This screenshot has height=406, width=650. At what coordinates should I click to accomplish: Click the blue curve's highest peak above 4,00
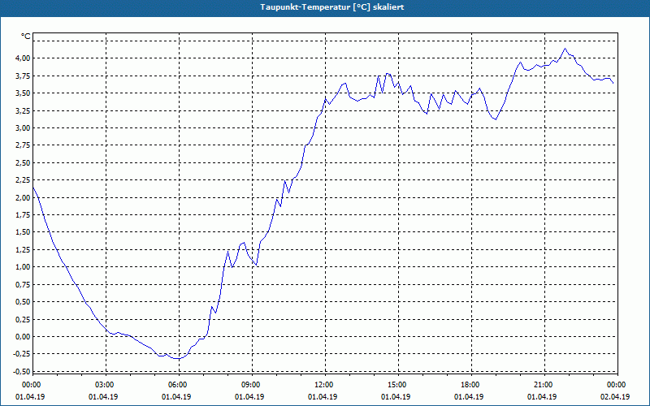565,49
